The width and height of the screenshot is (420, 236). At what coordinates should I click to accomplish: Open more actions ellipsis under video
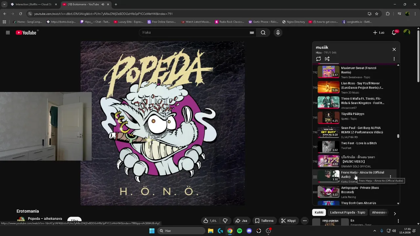[x=304, y=221]
